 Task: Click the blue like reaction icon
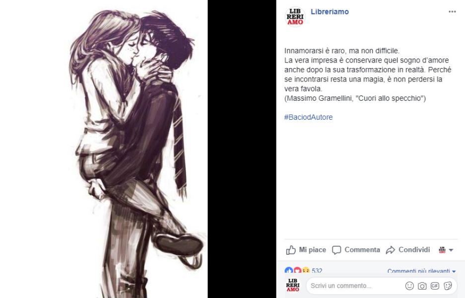[288, 270]
